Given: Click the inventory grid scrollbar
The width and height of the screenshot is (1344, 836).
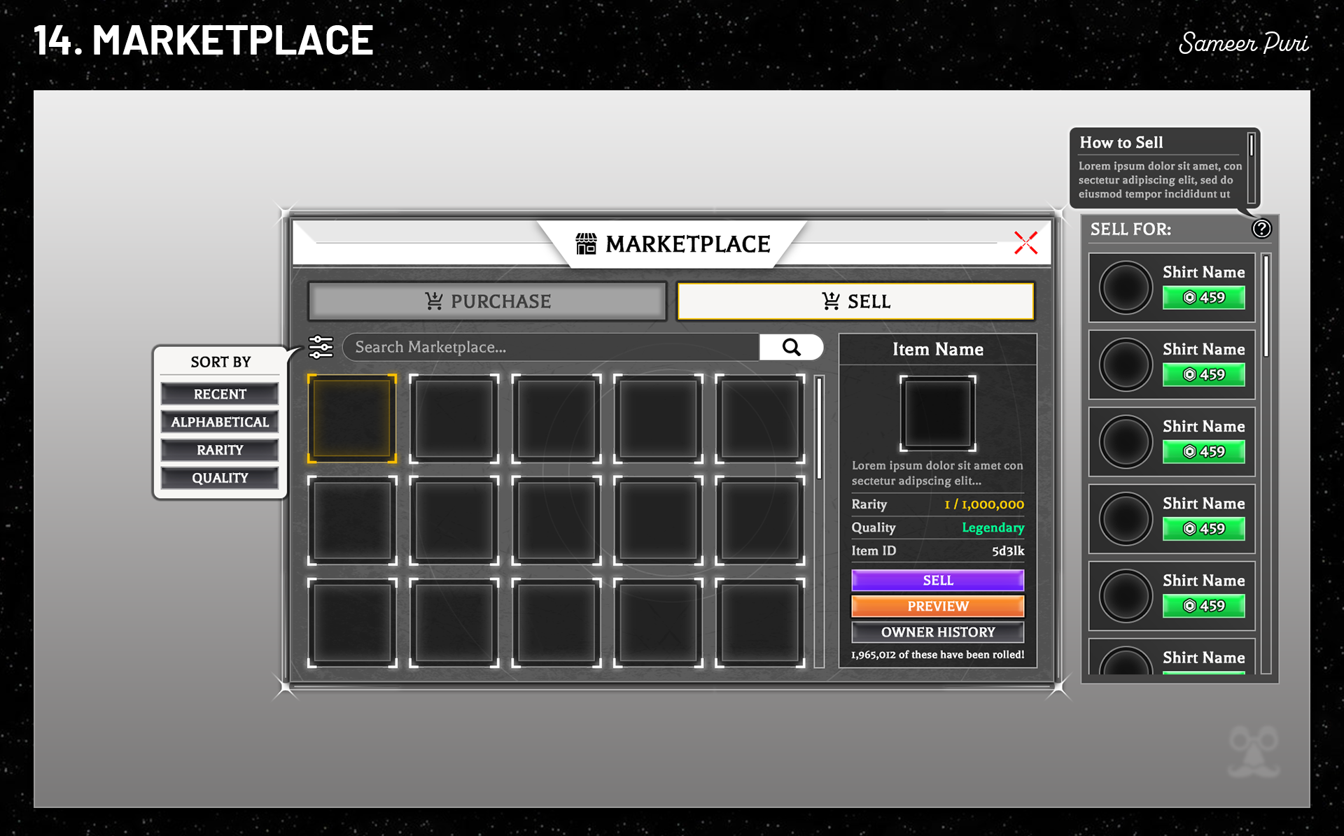Looking at the screenshot, I should [819, 428].
